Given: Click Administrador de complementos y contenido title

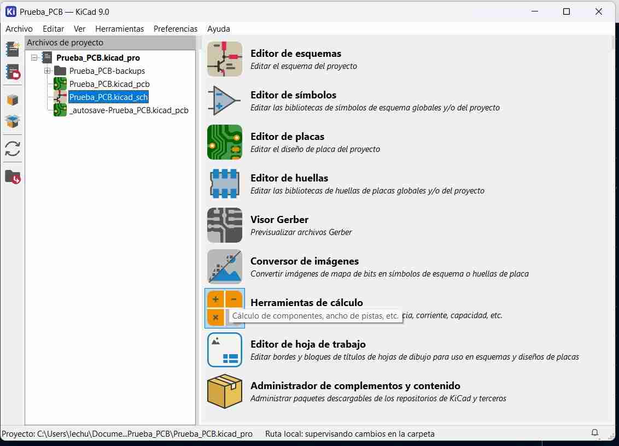Looking at the screenshot, I should click(x=355, y=386).
